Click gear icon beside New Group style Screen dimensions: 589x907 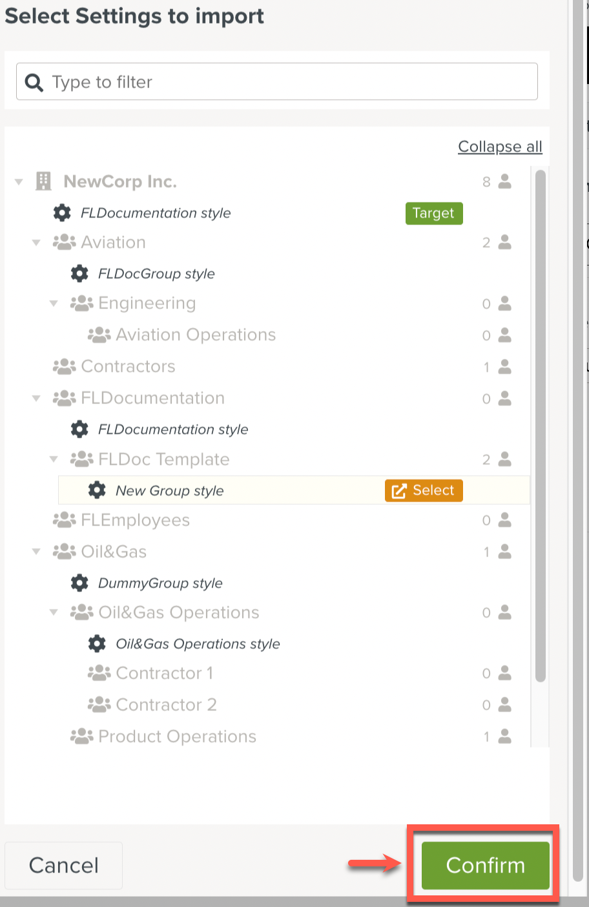point(97,490)
